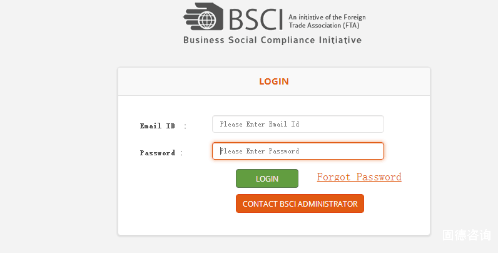Click the Password label

click(157, 153)
